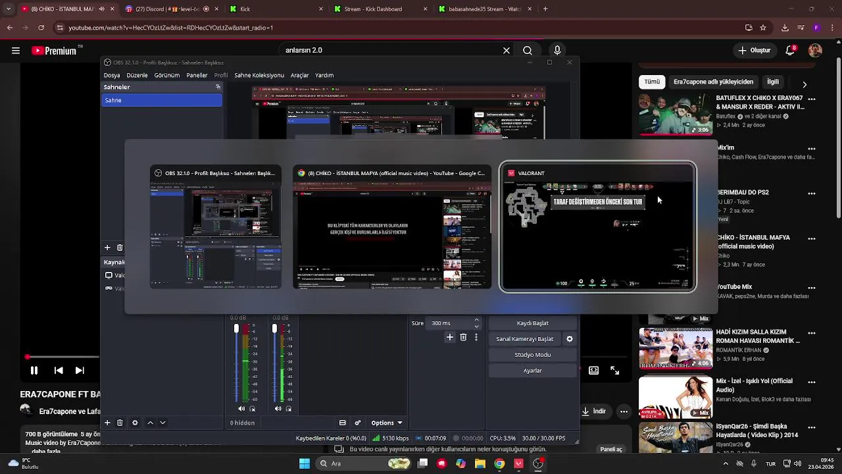Mute the first audio mixer channel
The height and width of the screenshot is (474, 842).
pyautogui.click(x=241, y=409)
